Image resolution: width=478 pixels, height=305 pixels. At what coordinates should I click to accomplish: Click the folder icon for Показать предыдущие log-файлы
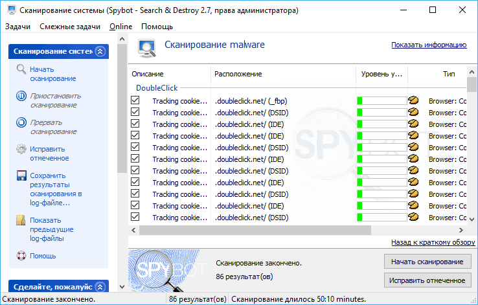coord(21,220)
